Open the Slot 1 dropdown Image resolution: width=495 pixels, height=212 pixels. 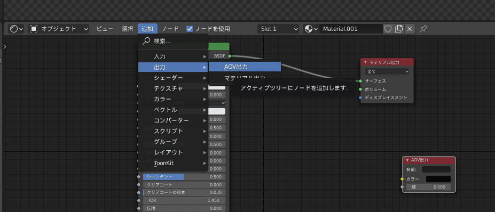[278, 29]
